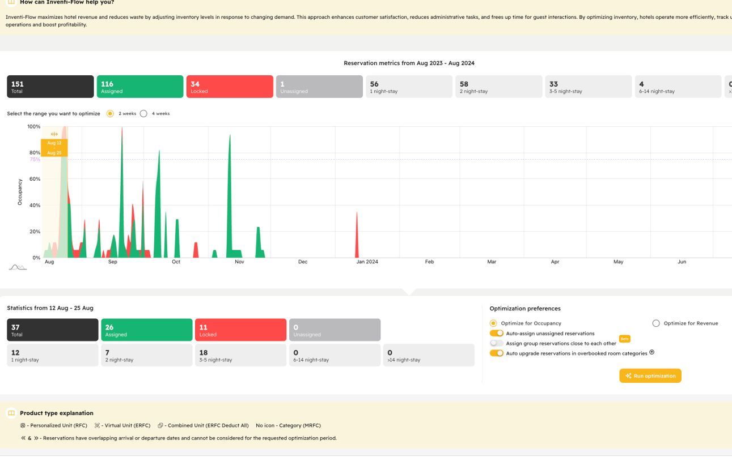Screen dimensions: 732x457
Task: Click the double-arrow drag handle above Aug 12
Action: pyautogui.click(x=54, y=134)
